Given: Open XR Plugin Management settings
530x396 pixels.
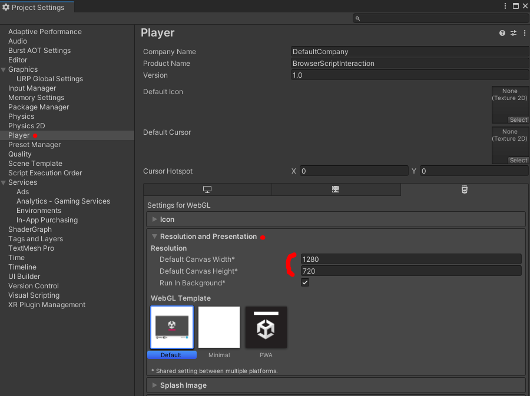Looking at the screenshot, I should [x=47, y=305].
